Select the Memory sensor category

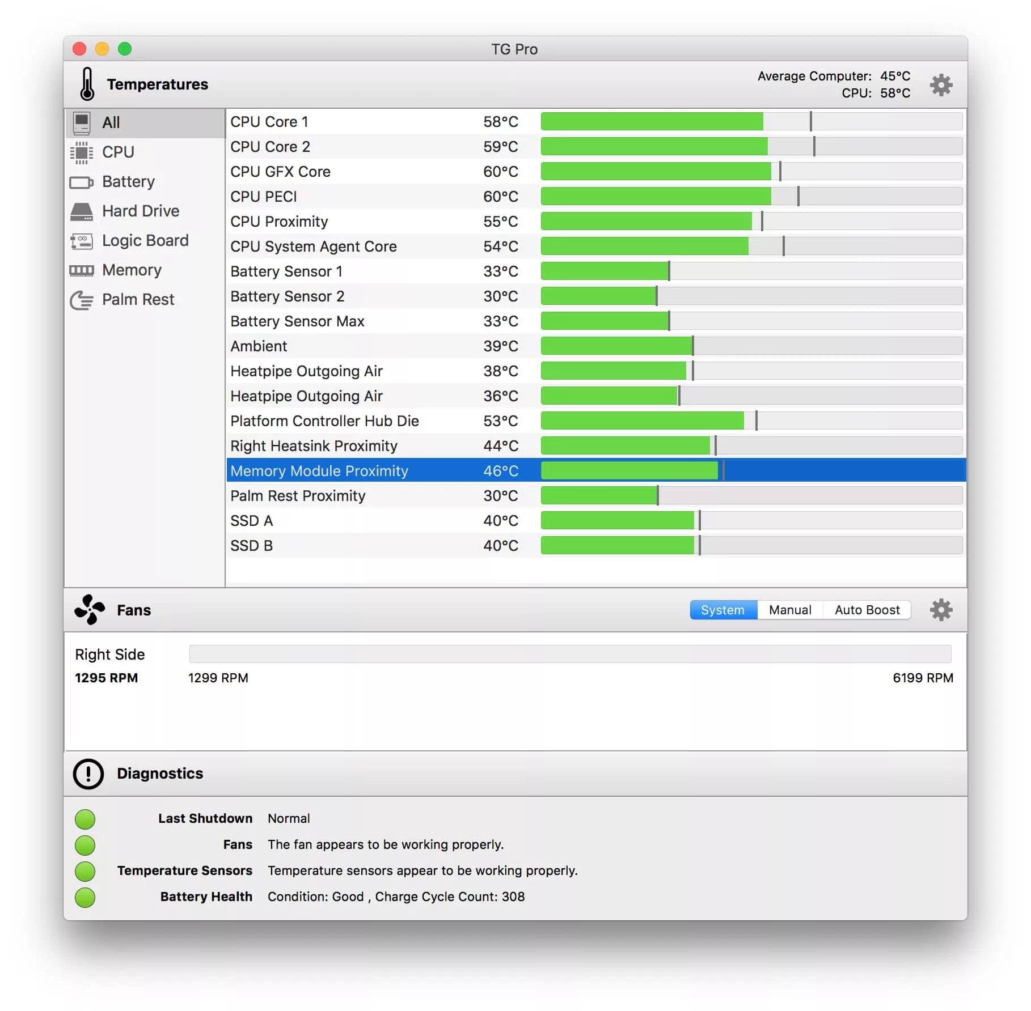131,270
